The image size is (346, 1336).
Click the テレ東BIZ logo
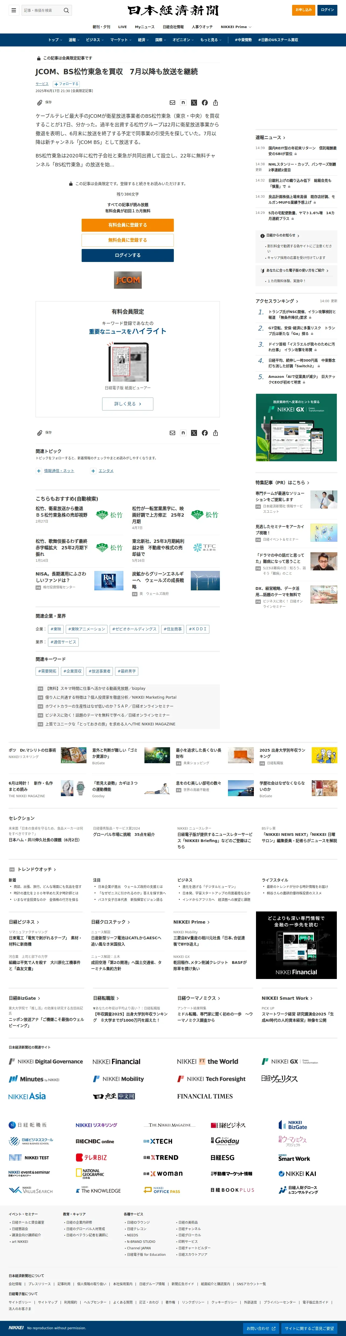(91, 1157)
